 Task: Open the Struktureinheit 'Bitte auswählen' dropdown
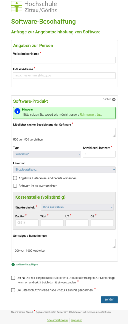(x=77, y=207)
